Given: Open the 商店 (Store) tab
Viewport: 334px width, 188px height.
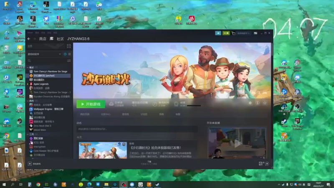Looking at the screenshot, I should pyautogui.click(x=43, y=39).
